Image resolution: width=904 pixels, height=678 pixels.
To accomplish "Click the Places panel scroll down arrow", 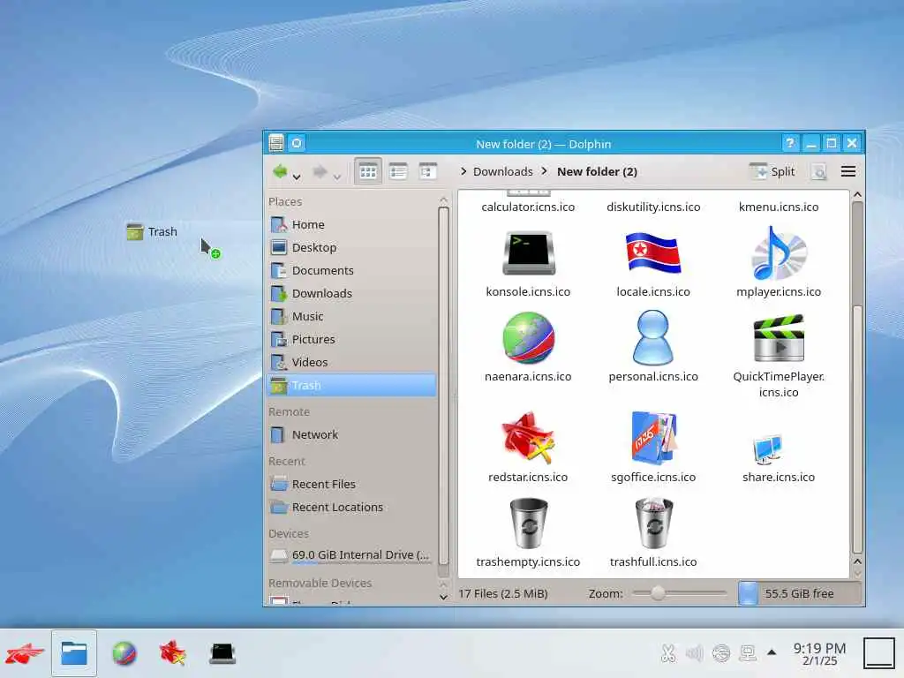I will [x=443, y=598].
